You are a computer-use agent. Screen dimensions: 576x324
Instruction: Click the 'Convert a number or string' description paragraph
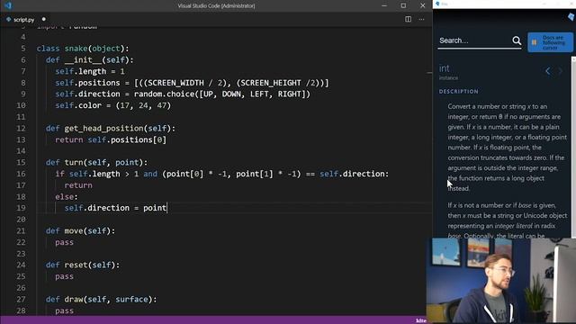(x=507, y=148)
